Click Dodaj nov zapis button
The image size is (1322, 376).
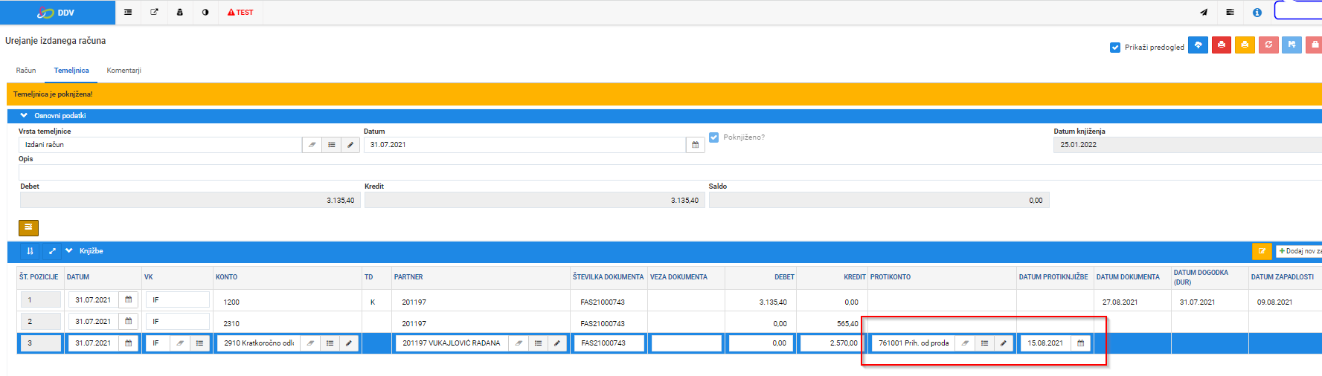click(1299, 251)
